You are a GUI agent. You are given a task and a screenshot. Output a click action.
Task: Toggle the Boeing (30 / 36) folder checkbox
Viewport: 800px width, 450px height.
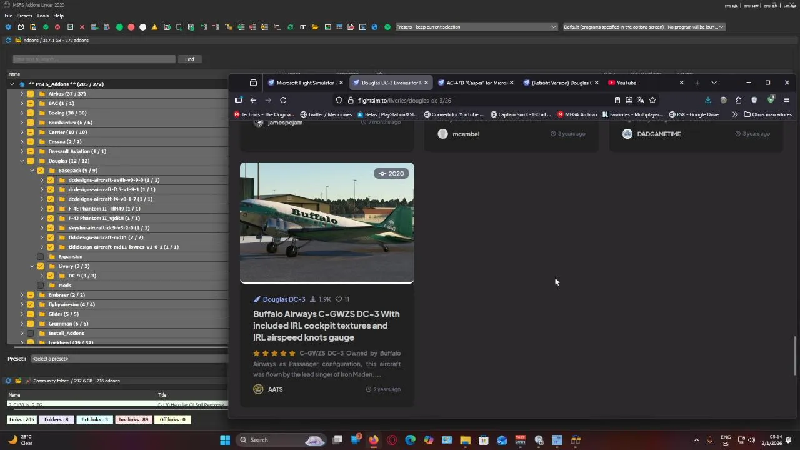(x=30, y=113)
